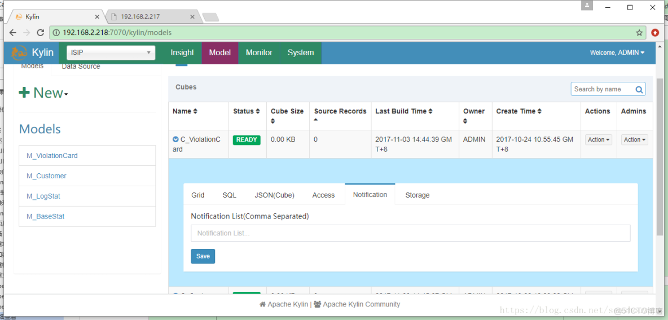Viewport: 668px width, 320px height.
Task: Reload the page with refresh icon
Action: (41, 32)
